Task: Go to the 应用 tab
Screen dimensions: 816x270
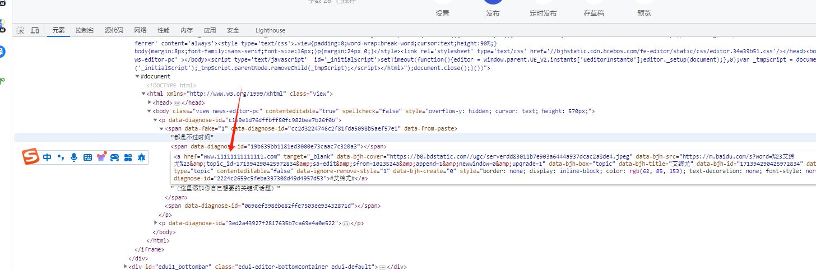Action: [x=210, y=30]
